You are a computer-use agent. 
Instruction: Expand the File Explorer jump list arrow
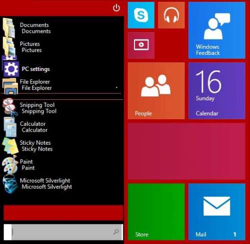[116, 87]
